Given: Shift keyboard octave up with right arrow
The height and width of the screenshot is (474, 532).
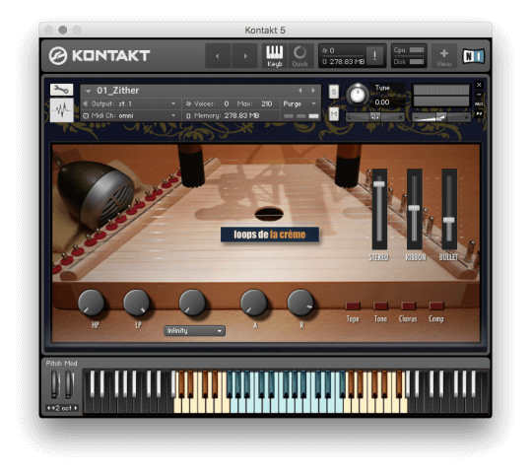Looking at the screenshot, I should tap(76, 408).
